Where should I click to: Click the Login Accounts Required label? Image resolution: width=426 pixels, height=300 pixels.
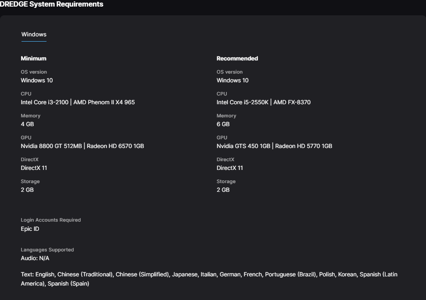[51, 220]
